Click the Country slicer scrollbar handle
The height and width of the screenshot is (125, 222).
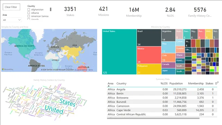[51, 9]
